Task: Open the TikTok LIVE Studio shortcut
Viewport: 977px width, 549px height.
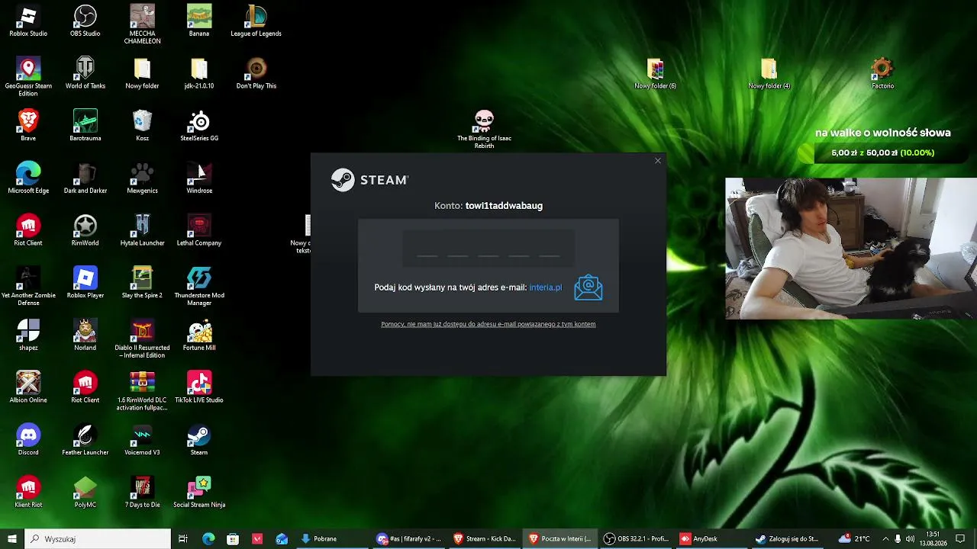Action: pos(199,388)
